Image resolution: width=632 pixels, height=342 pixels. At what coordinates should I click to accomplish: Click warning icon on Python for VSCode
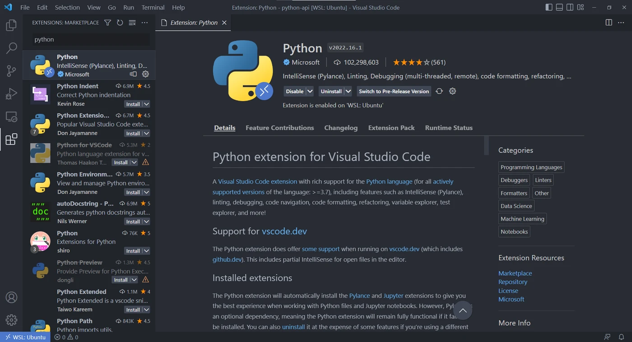(x=145, y=162)
